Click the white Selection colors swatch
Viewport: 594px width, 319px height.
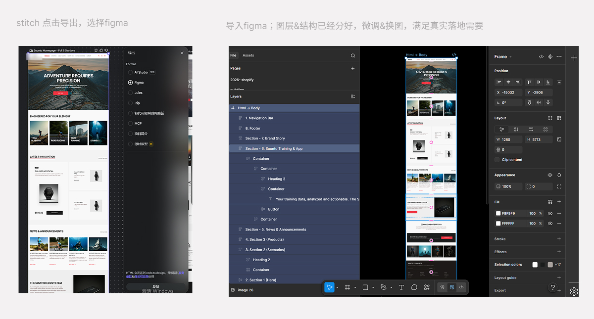535,265
